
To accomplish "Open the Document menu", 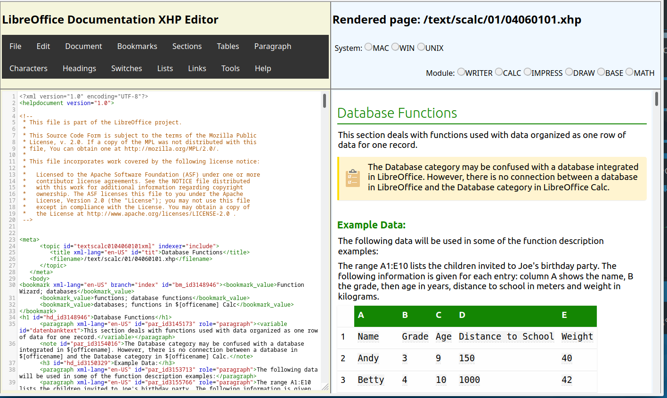I will tap(84, 46).
